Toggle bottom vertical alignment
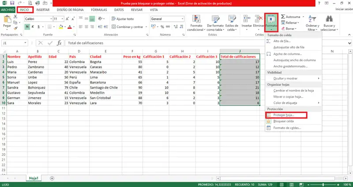Viewport: 353px width, 187px height. point(92,18)
